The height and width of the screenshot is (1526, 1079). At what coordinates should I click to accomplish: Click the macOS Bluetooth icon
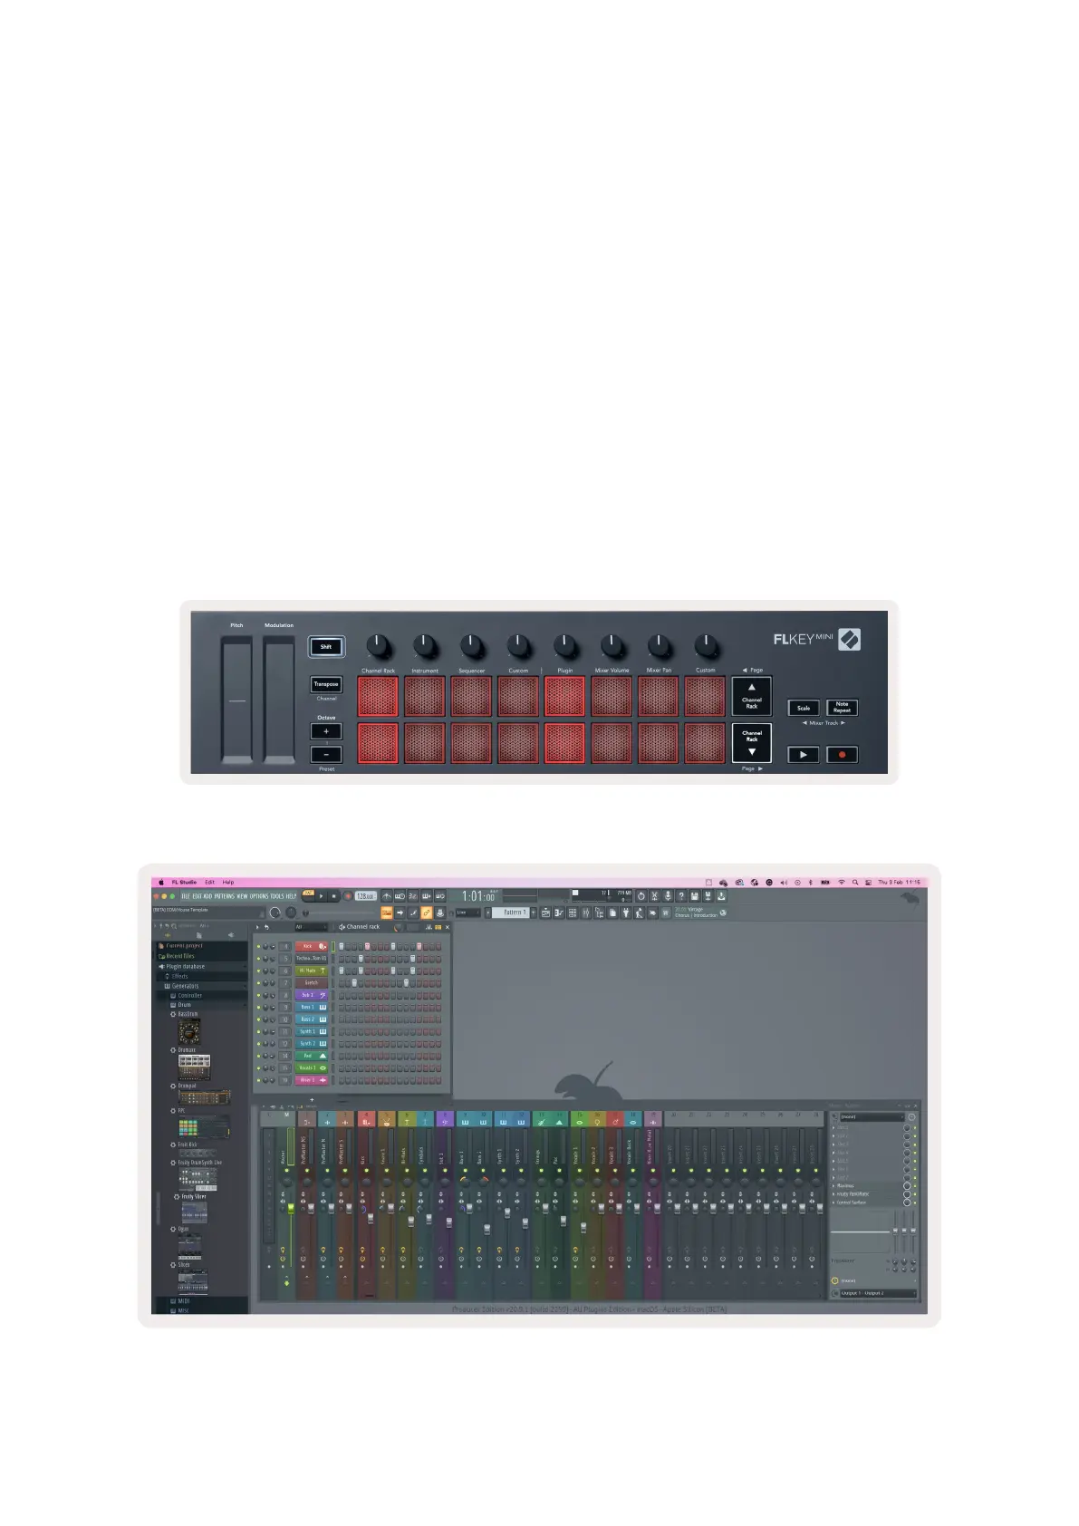point(810,882)
